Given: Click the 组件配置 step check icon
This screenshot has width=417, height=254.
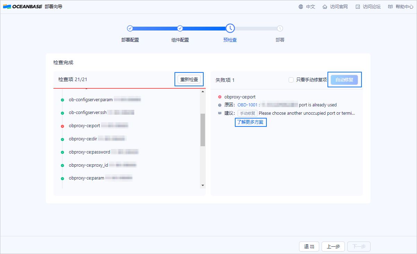Looking at the screenshot, I should click(x=180, y=28).
